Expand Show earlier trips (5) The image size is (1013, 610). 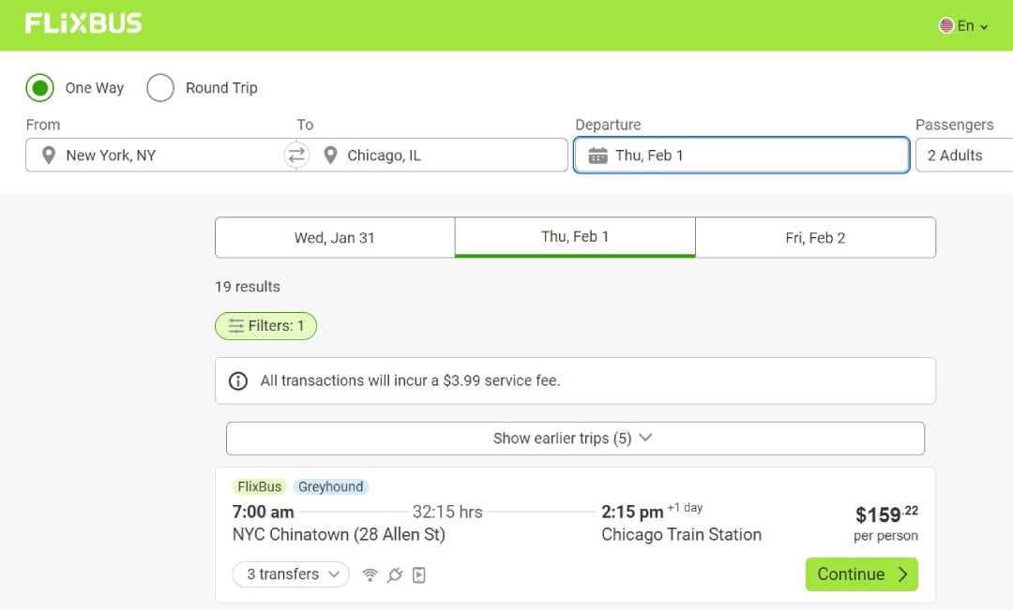pyautogui.click(x=575, y=439)
